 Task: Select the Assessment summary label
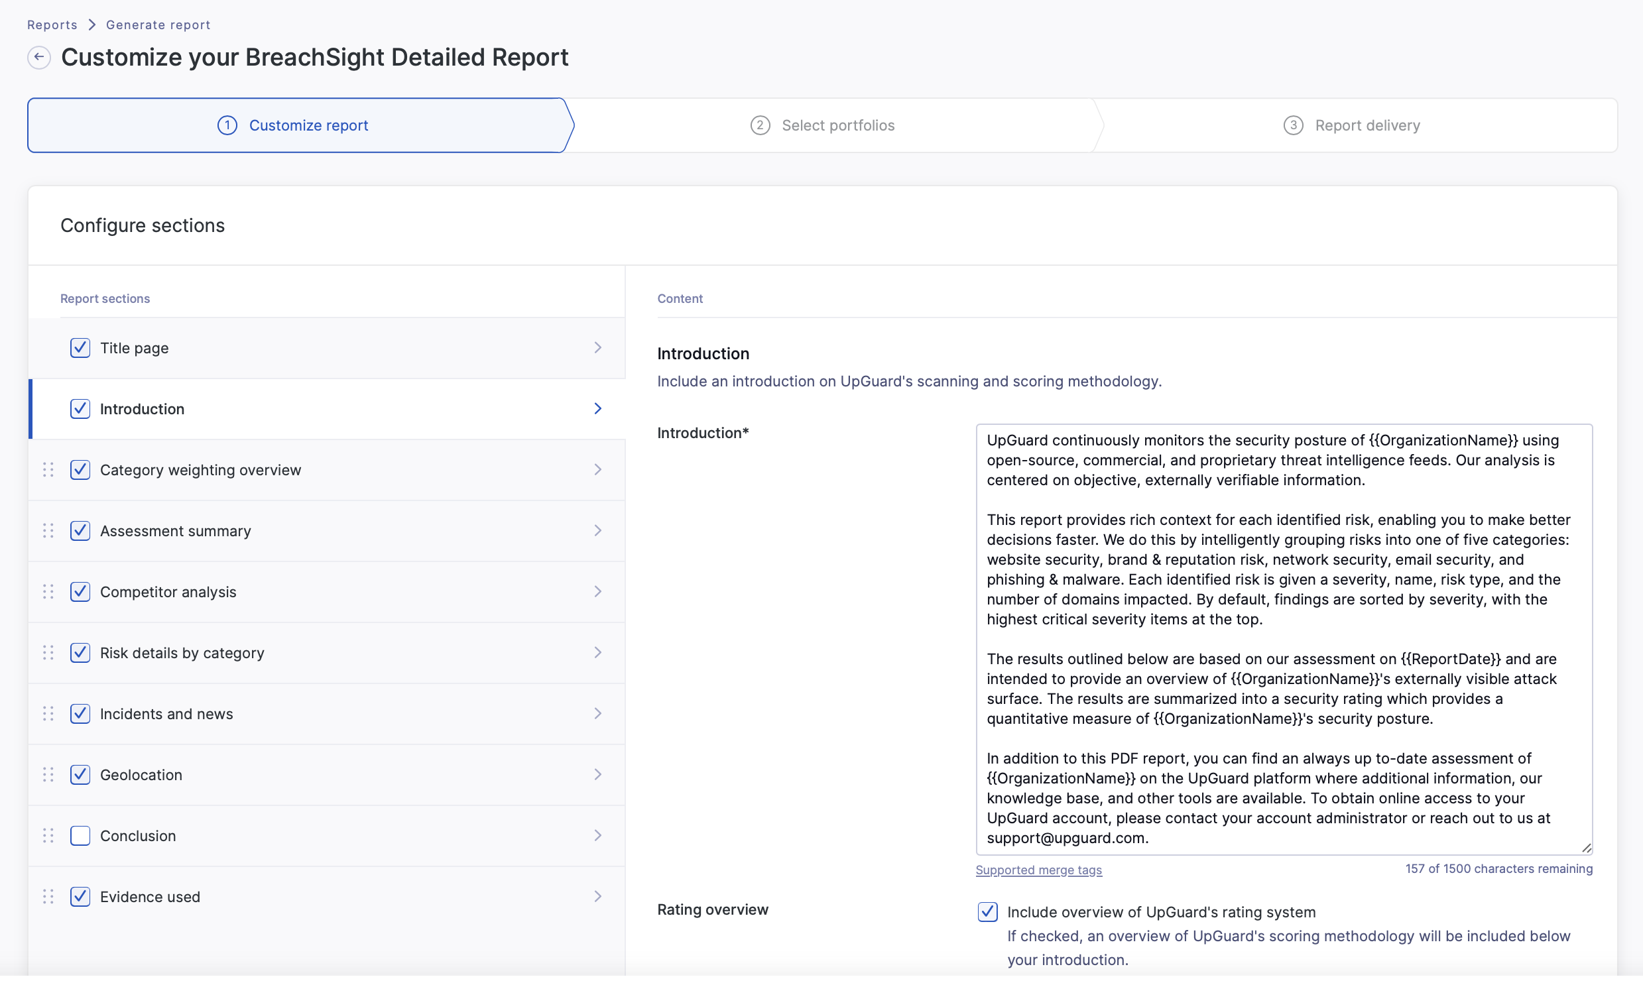pyautogui.click(x=175, y=531)
